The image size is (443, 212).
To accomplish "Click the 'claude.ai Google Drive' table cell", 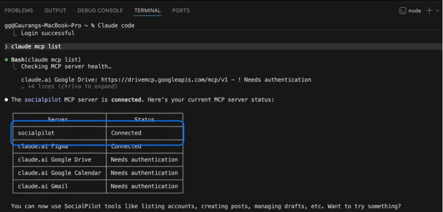I will point(60,159).
